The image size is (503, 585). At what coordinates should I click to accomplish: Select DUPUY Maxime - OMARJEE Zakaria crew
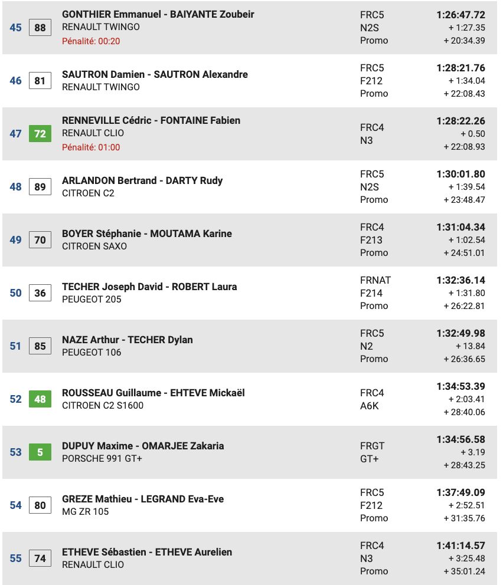click(x=143, y=446)
